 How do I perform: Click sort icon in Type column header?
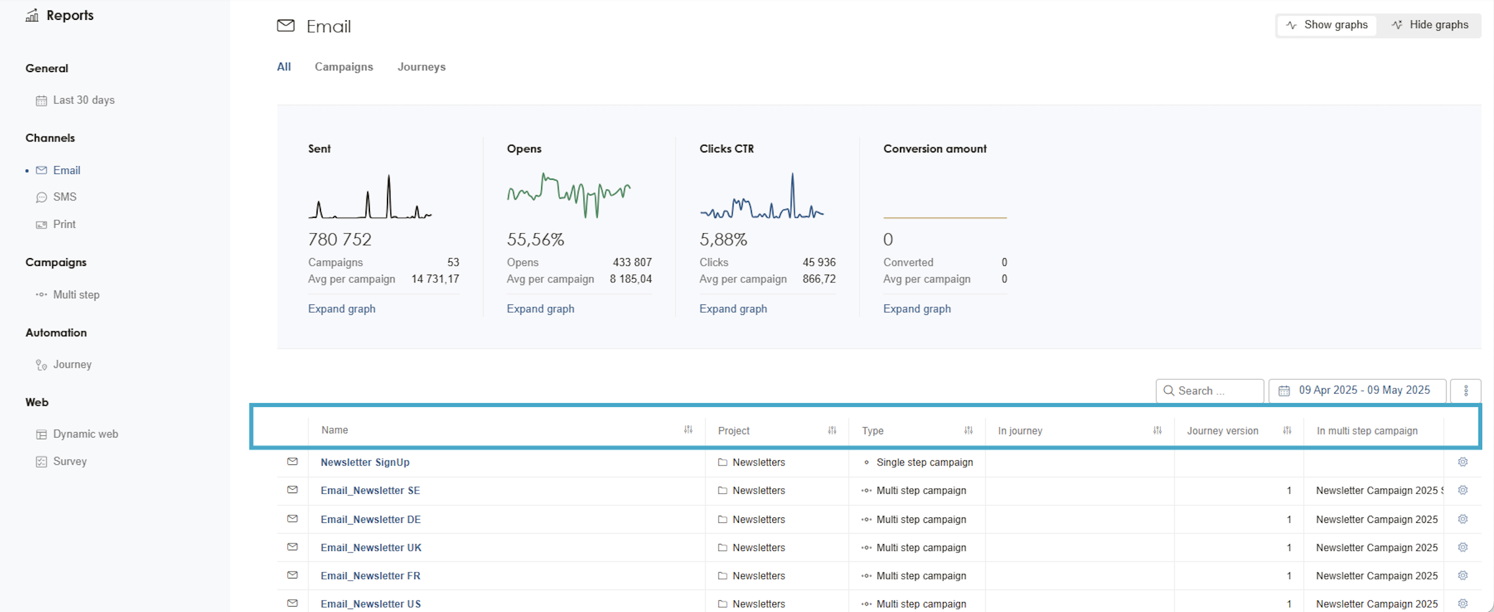[968, 430]
